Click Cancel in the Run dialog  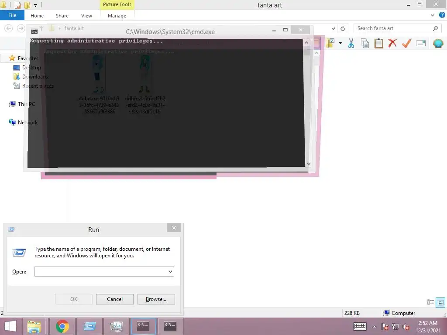click(115, 299)
